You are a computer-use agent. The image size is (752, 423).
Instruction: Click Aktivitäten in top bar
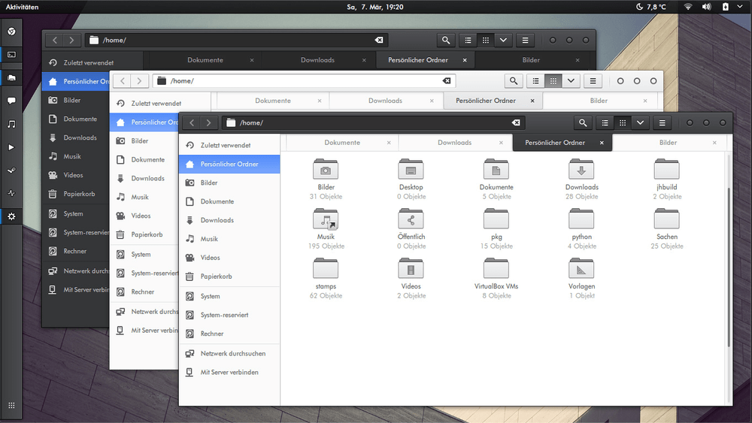(22, 7)
